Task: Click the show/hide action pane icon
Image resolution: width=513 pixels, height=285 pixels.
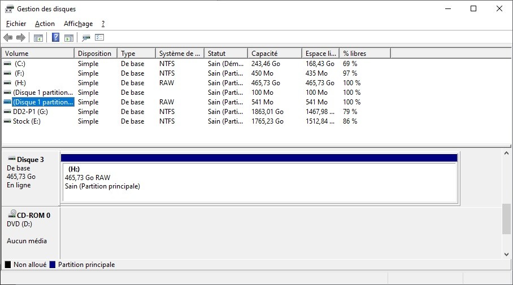Action: [x=69, y=38]
